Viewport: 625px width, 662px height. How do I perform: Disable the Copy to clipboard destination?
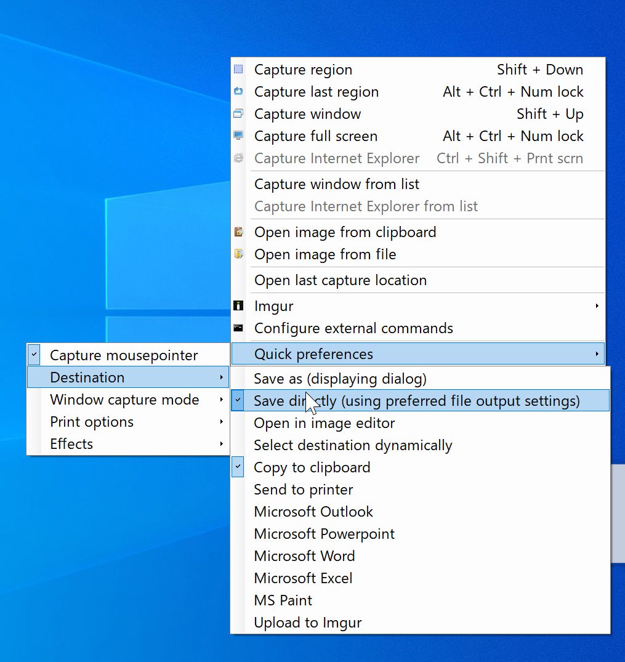238,467
